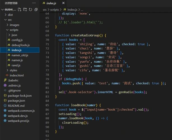172x140 pixels.
Task: Open package.json file
Action: (17, 101)
